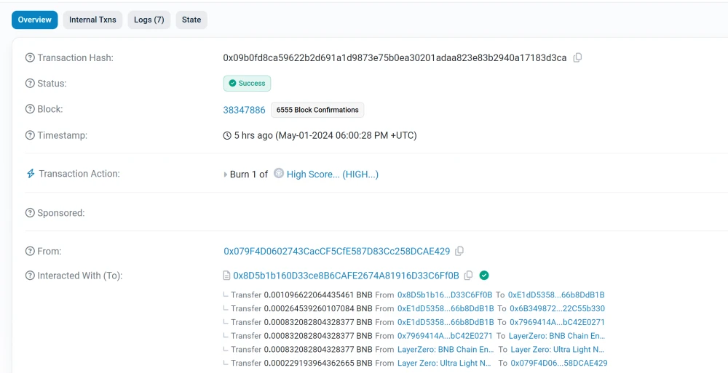
Task: Select the Overview tab
Action: coord(34,20)
